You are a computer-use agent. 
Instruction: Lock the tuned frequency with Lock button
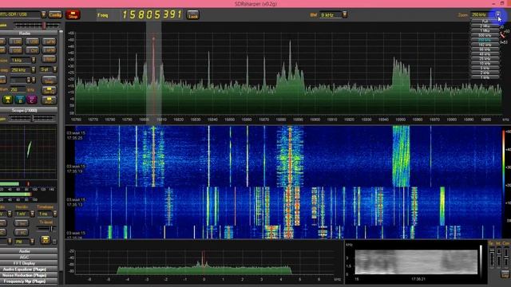coord(193,15)
